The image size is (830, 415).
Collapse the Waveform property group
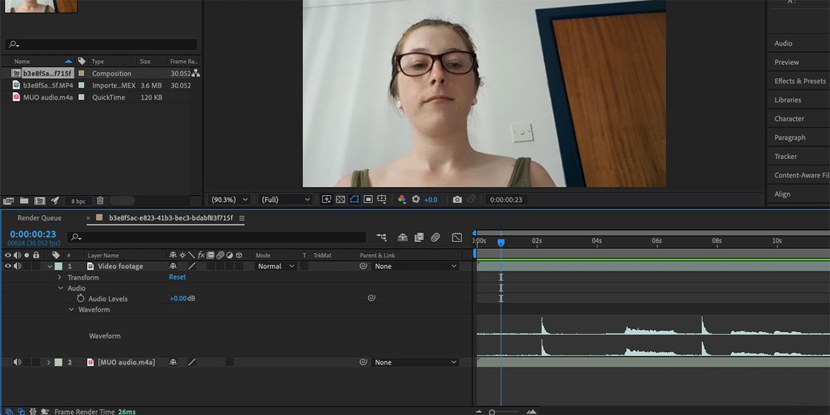(71, 309)
